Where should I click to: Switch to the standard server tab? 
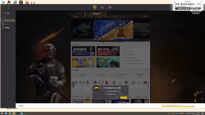coord(79,13)
